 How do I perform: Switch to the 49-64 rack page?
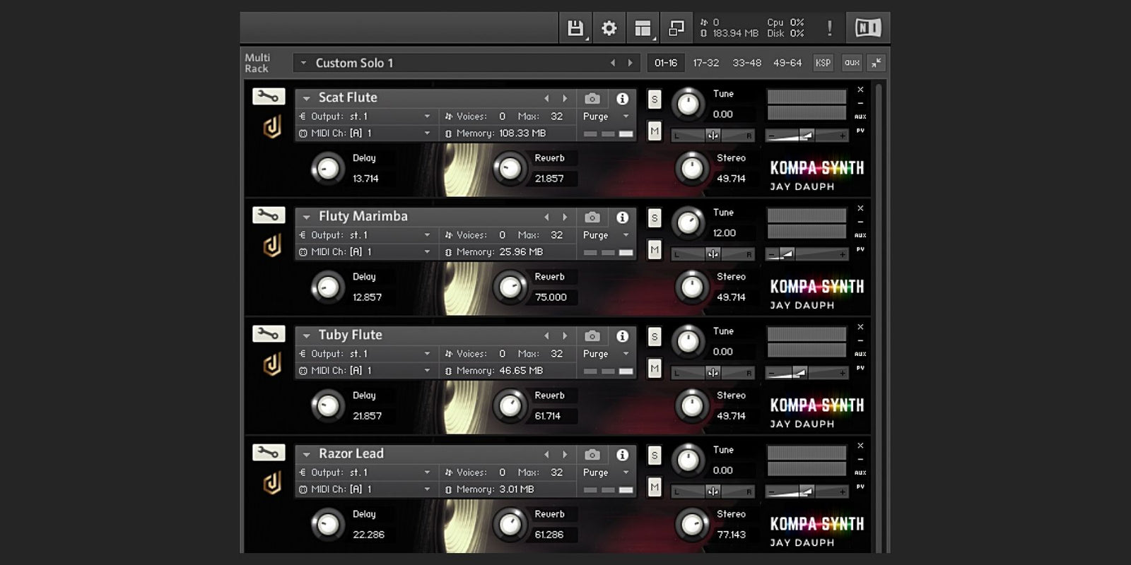[x=787, y=63]
